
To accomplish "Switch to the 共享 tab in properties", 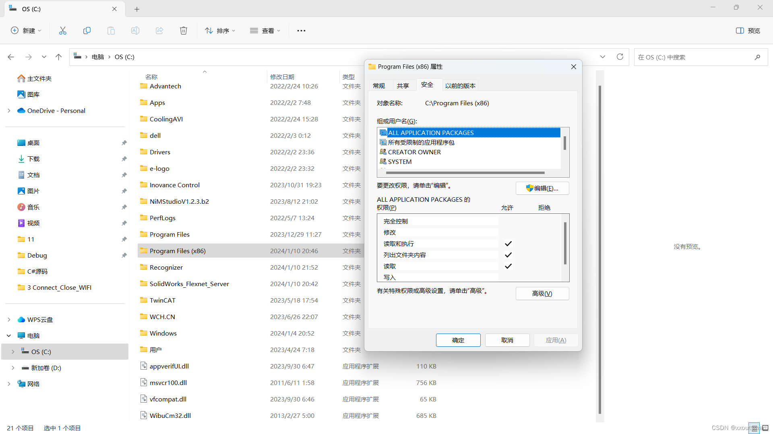I will (403, 86).
